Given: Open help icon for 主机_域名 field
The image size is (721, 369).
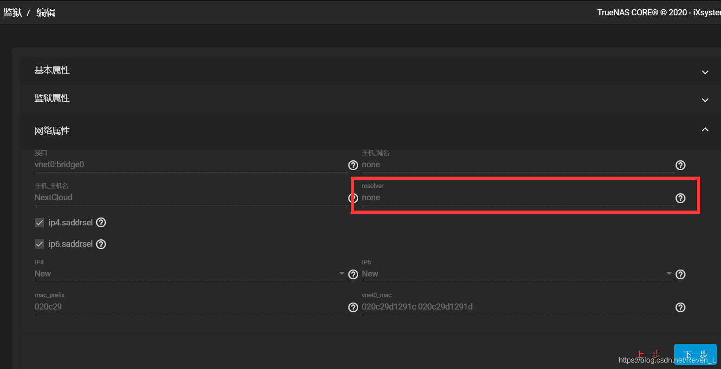Looking at the screenshot, I should (x=680, y=165).
